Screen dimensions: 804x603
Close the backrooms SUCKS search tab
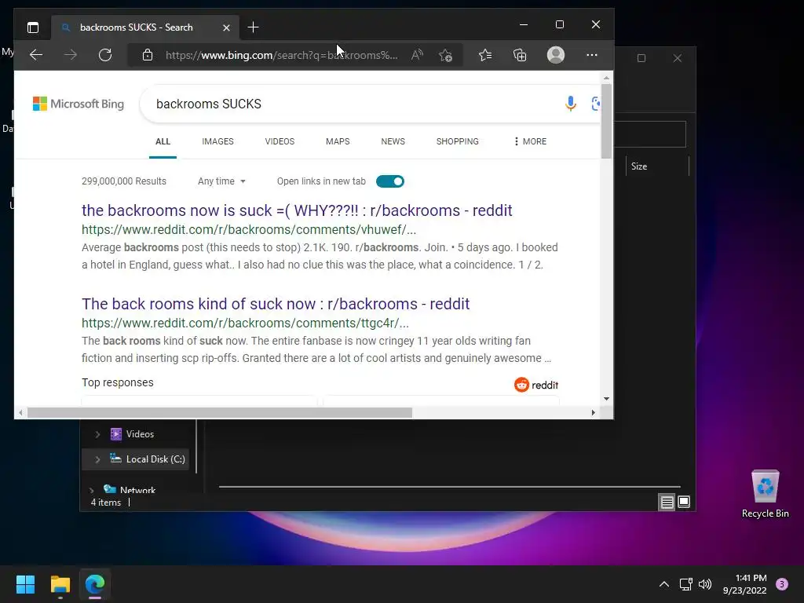(226, 27)
